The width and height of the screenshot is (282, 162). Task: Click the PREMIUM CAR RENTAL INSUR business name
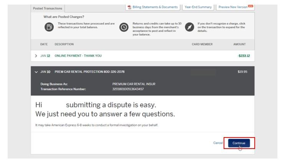[x=134, y=84]
